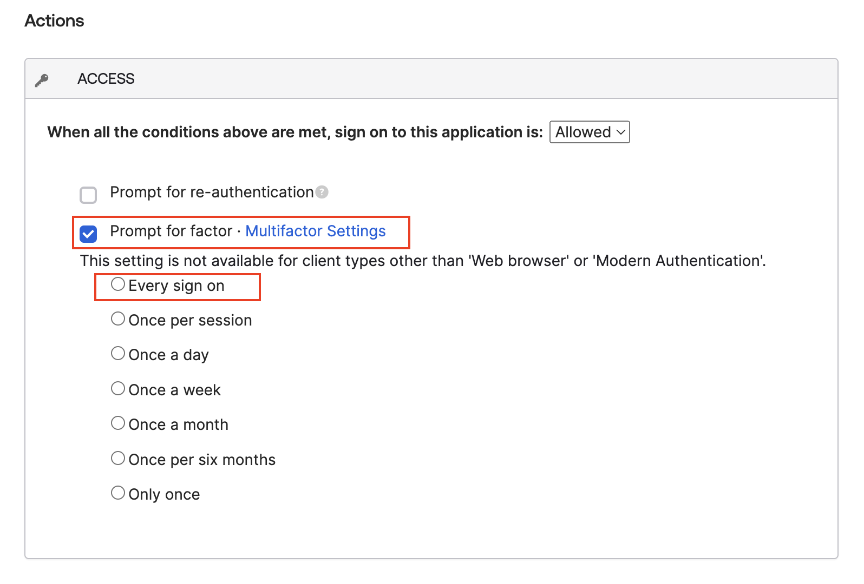Choose the Once per six months option

tap(118, 459)
